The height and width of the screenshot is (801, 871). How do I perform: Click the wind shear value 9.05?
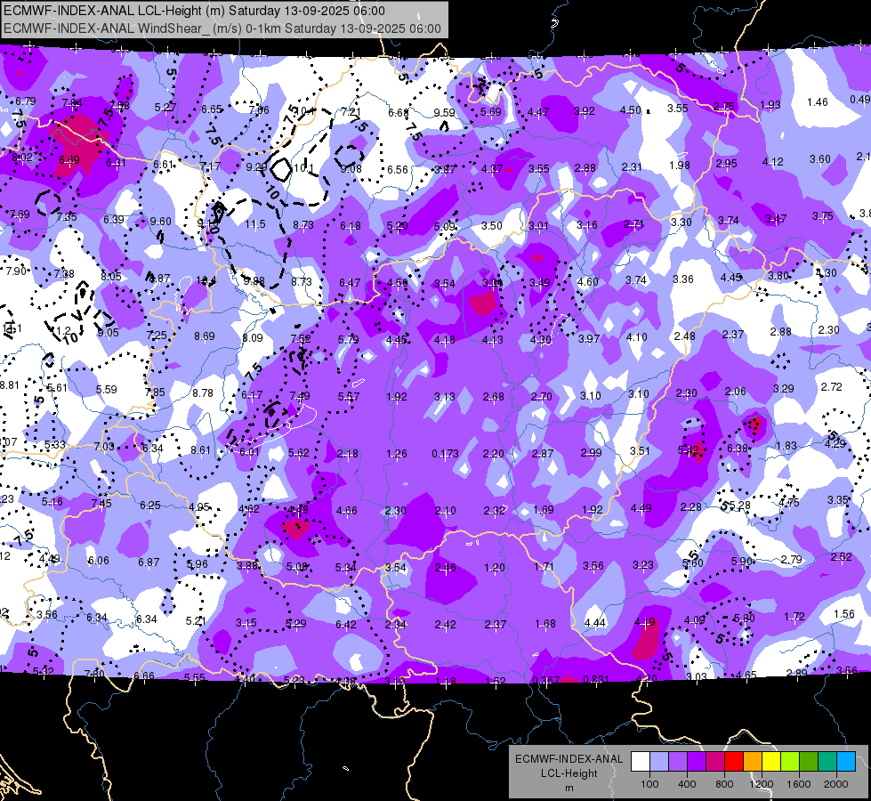tap(108, 332)
